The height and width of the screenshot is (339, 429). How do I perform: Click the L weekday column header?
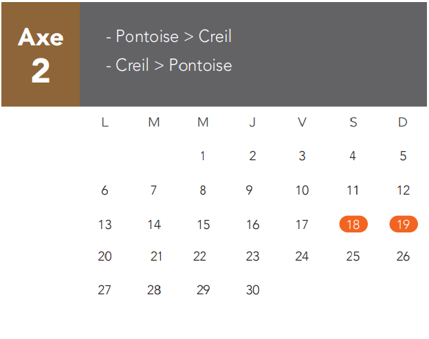click(104, 122)
